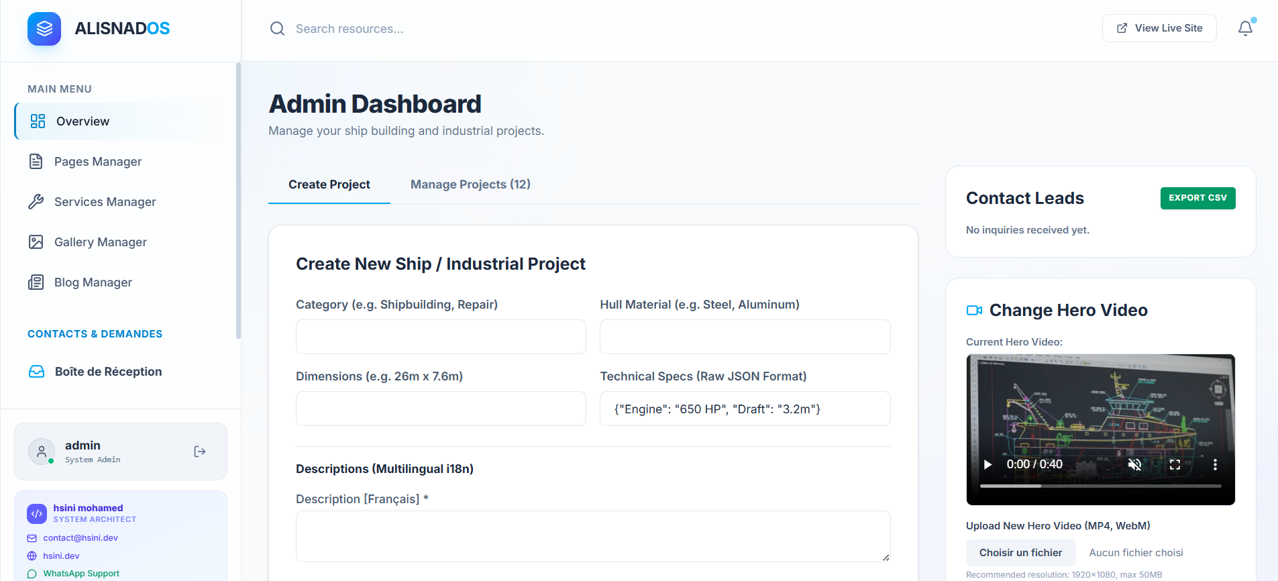This screenshot has height=581, width=1278.
Task: Click the ALISNADOS logo icon
Action: (x=44, y=29)
